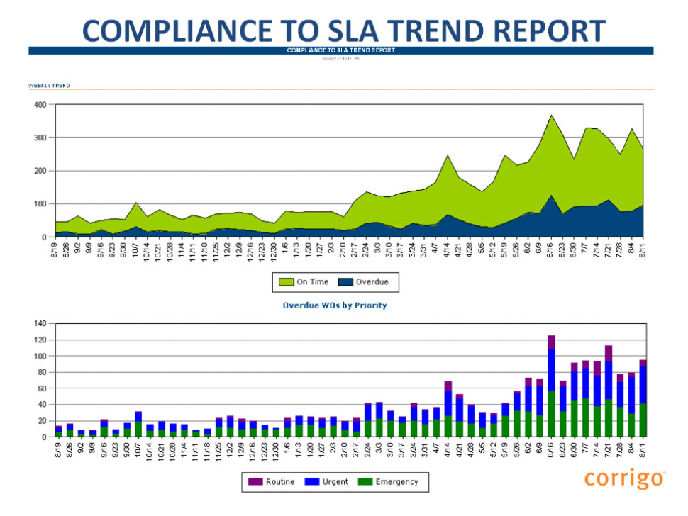
Task: Click the 'Overdue WOs by Priority' chart title
Action: (x=335, y=305)
